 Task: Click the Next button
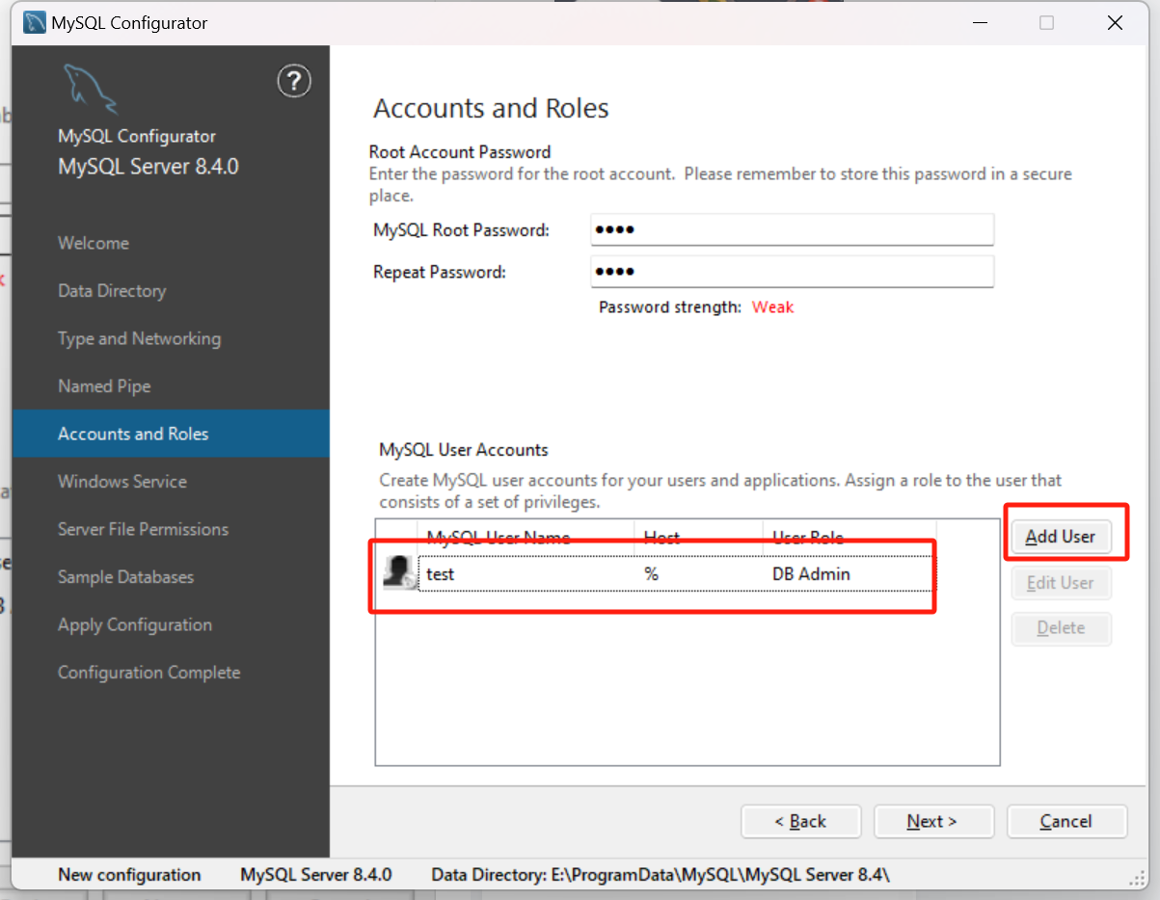click(x=932, y=821)
